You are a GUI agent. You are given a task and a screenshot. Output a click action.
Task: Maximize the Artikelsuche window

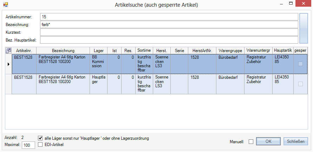[x=292, y=4]
